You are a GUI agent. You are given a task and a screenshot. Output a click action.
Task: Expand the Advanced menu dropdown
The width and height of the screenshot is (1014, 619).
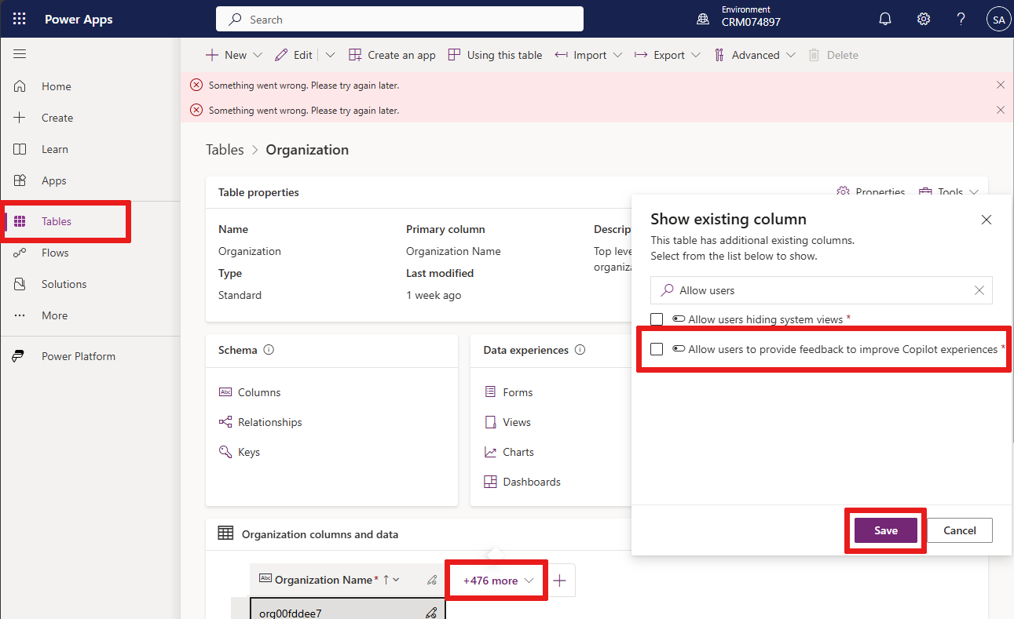[790, 55]
